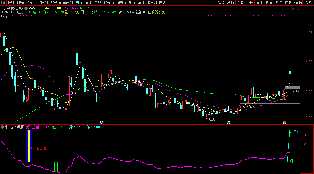Toggle 叠加 overlay comparison
Viewport: 314px width, 174px height.
click(230, 3)
